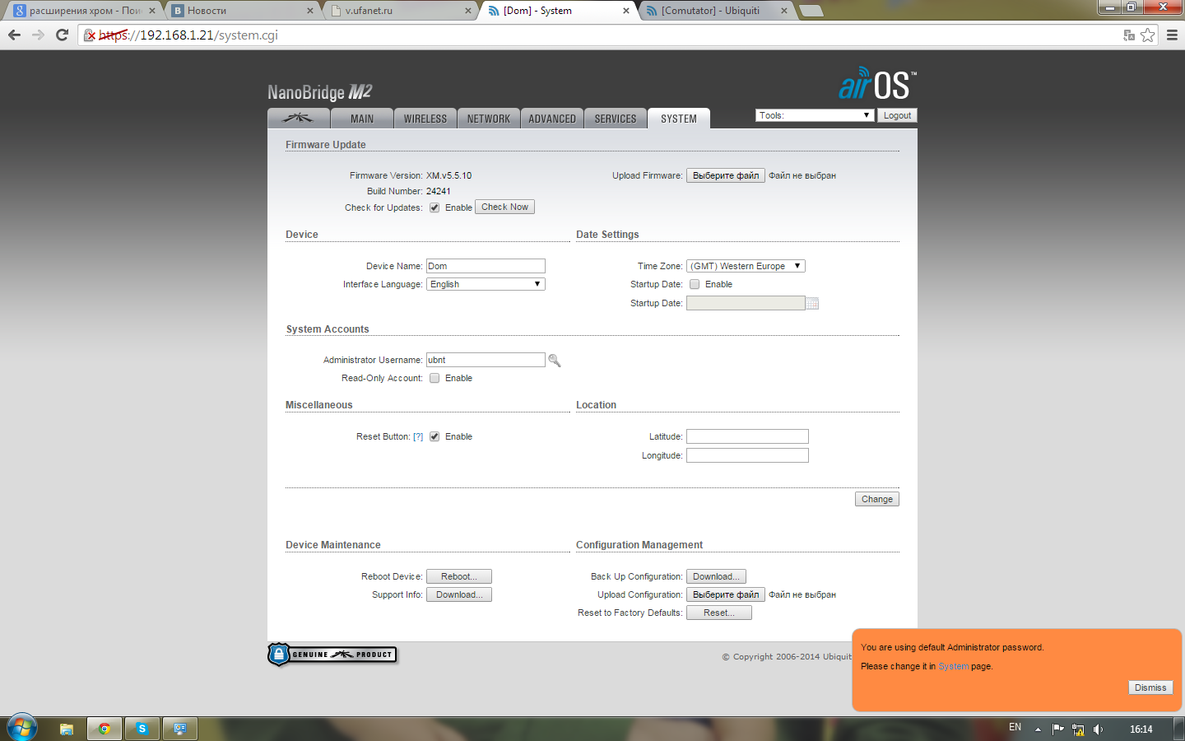Open a new browser tab
The width and height of the screenshot is (1185, 741).
click(811, 11)
